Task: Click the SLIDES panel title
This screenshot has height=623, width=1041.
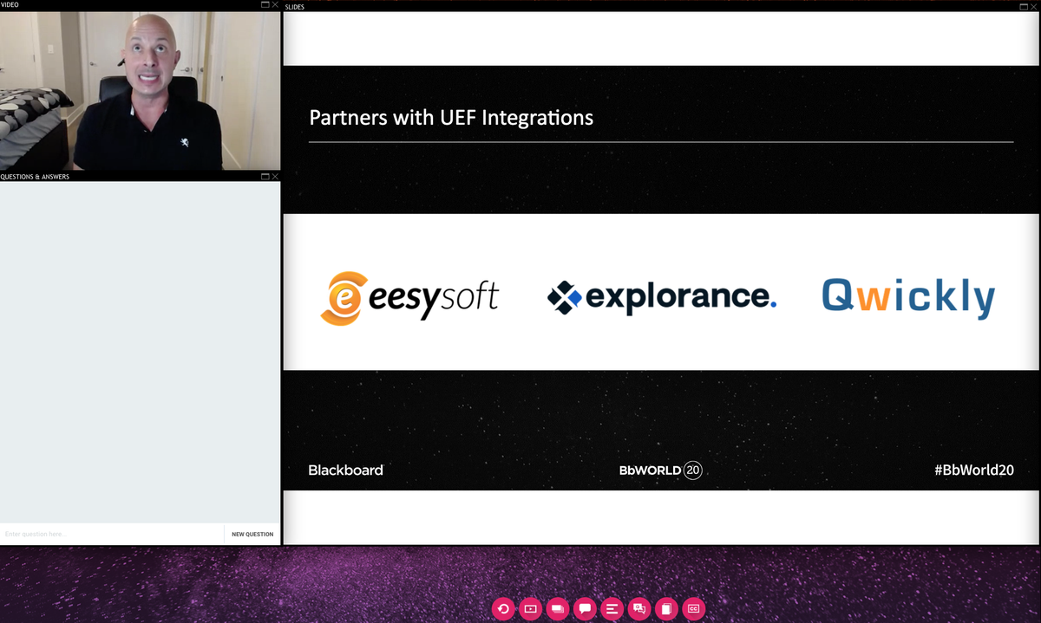Action: 294,7
